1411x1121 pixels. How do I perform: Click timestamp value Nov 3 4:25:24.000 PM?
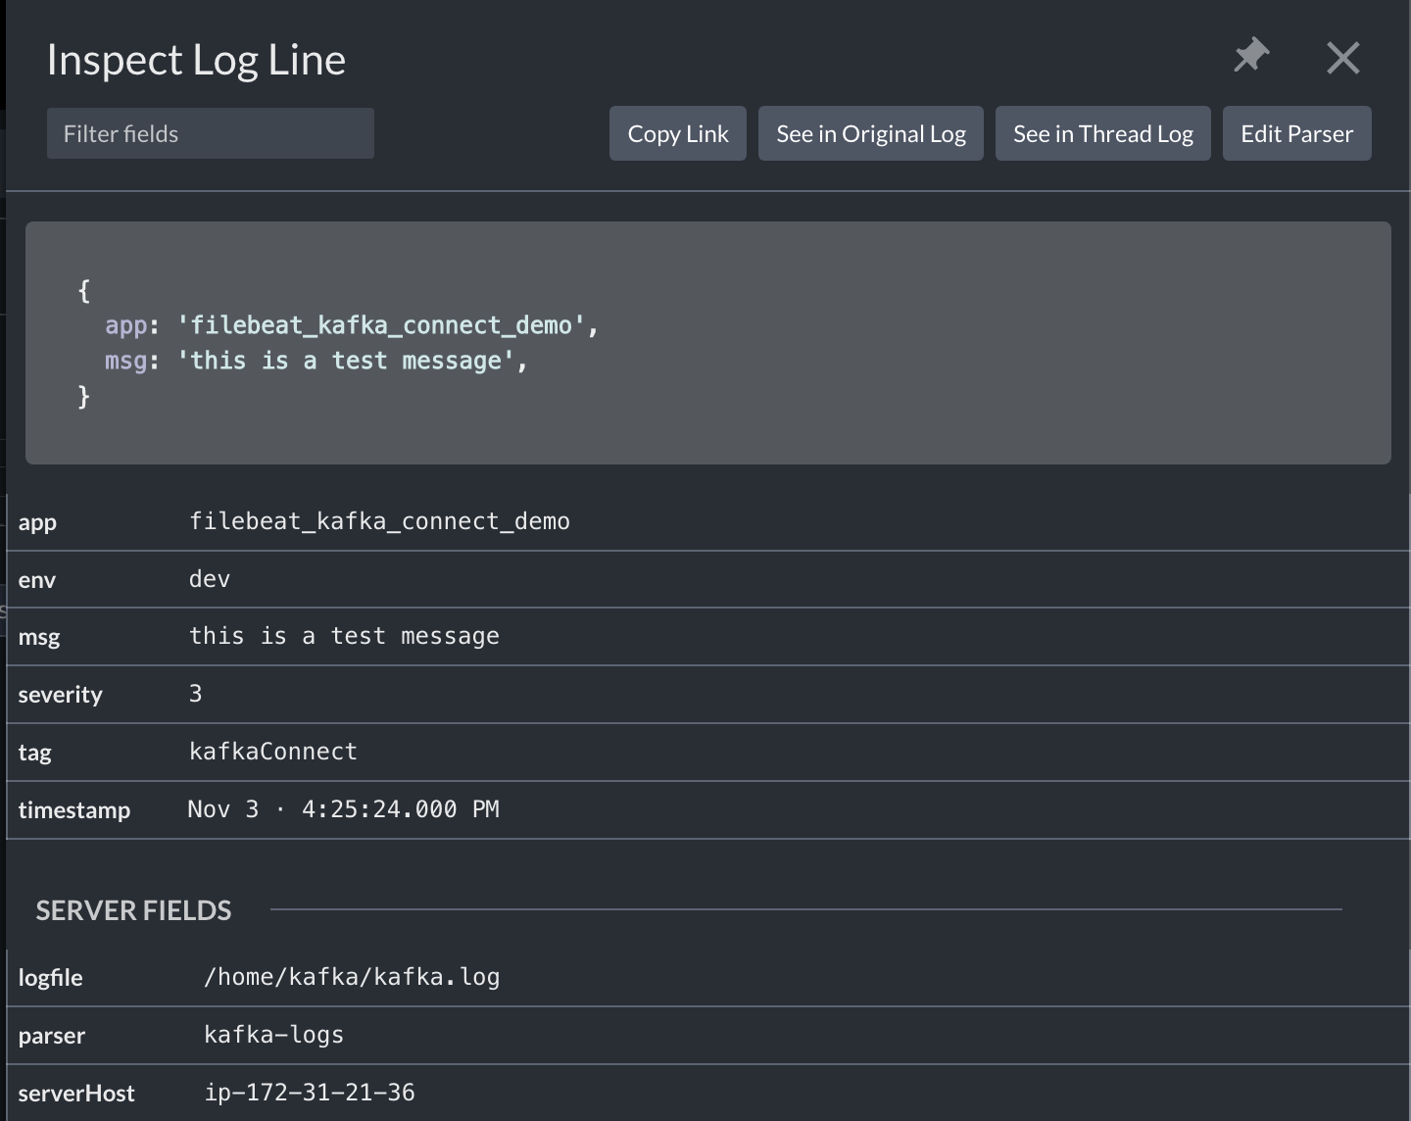tap(343, 809)
